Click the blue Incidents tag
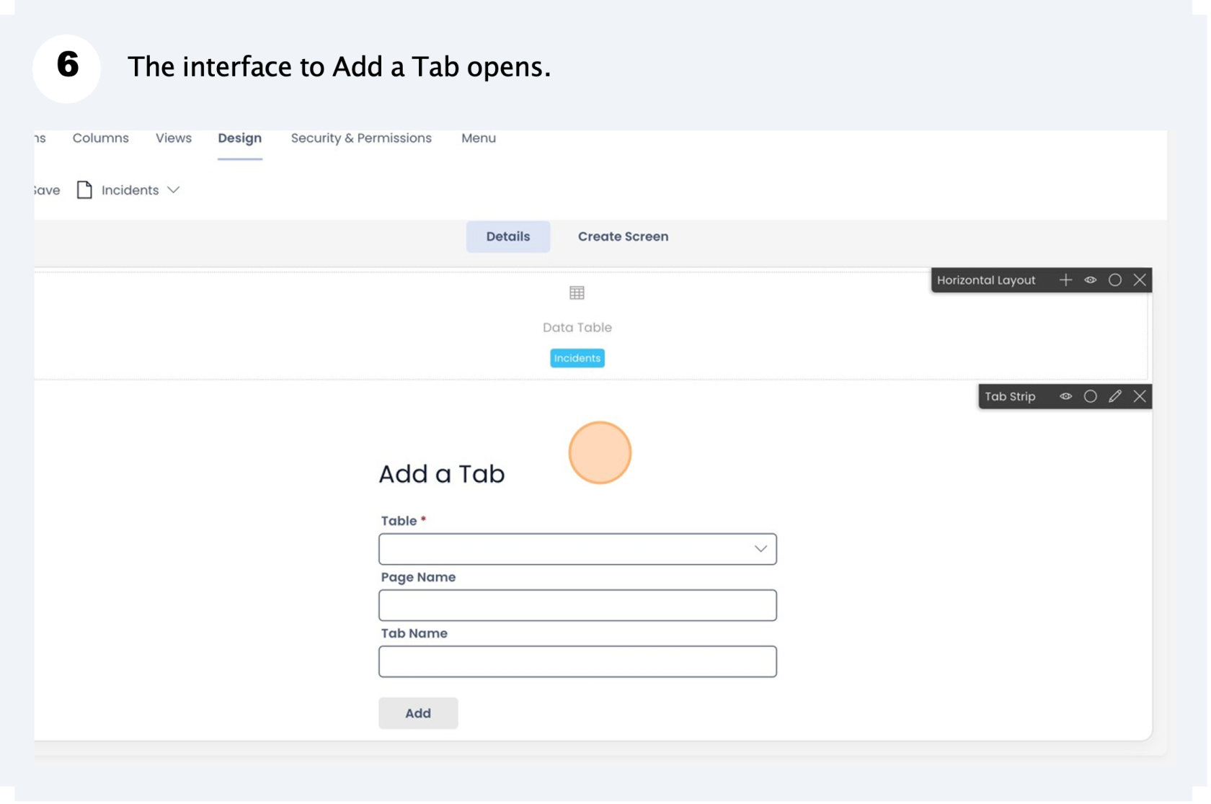The image size is (1211, 804). click(x=579, y=359)
